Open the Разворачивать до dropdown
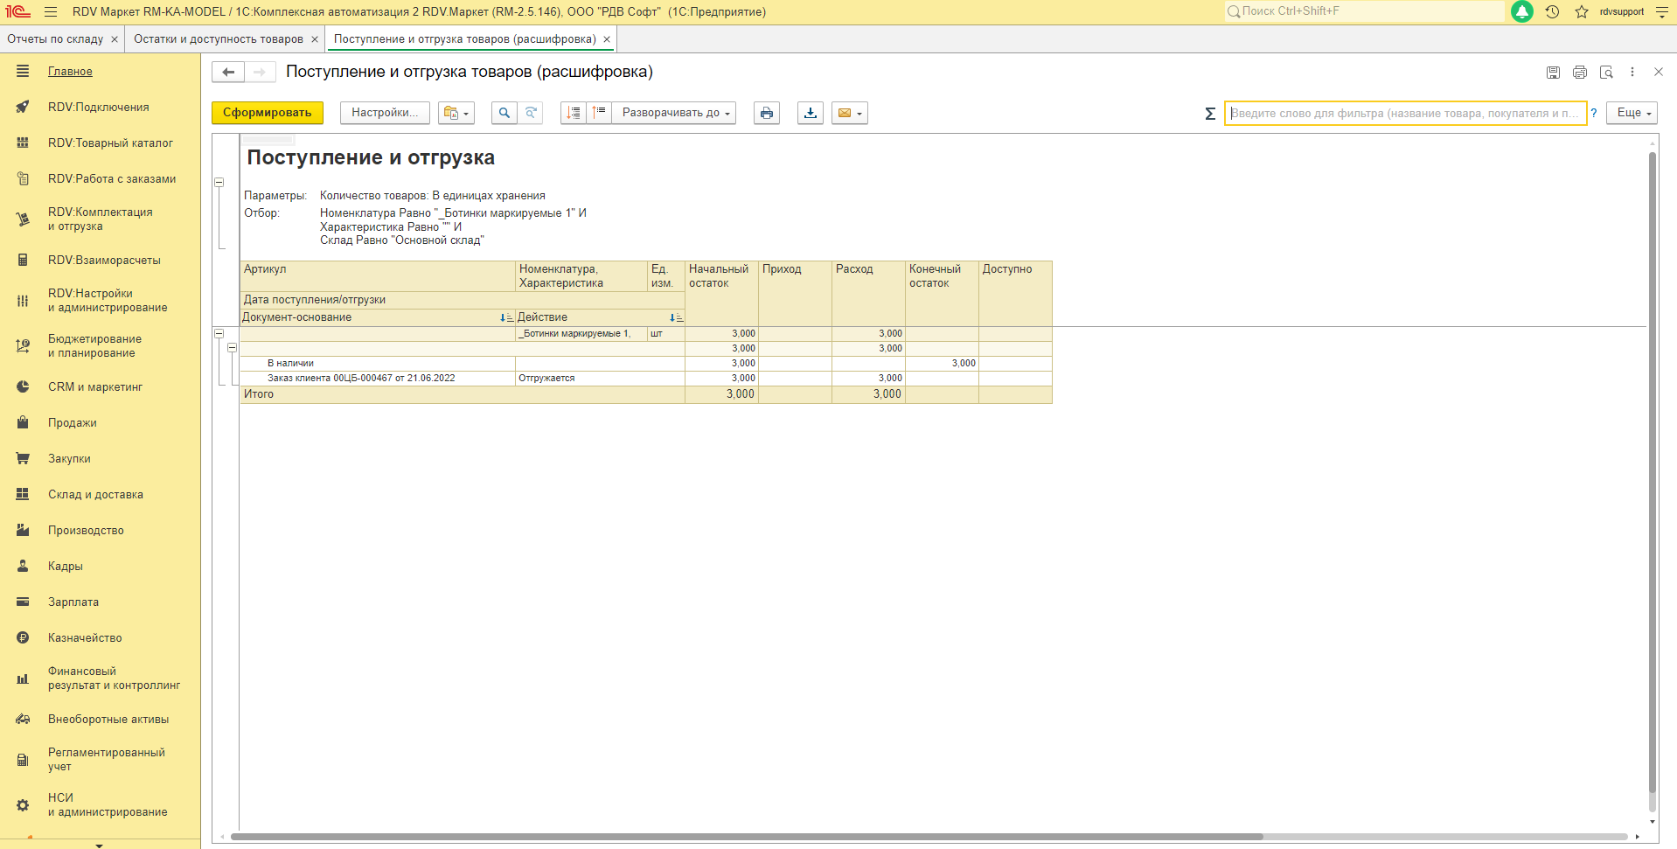Image resolution: width=1677 pixels, height=849 pixels. tap(675, 113)
